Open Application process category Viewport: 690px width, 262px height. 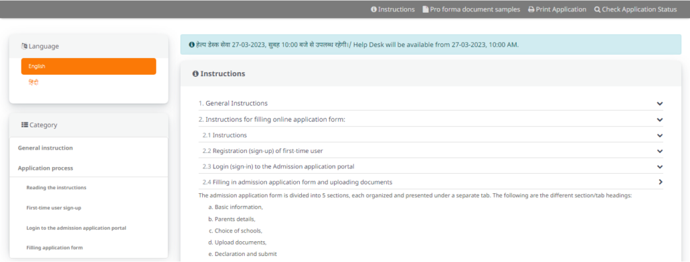coord(45,168)
